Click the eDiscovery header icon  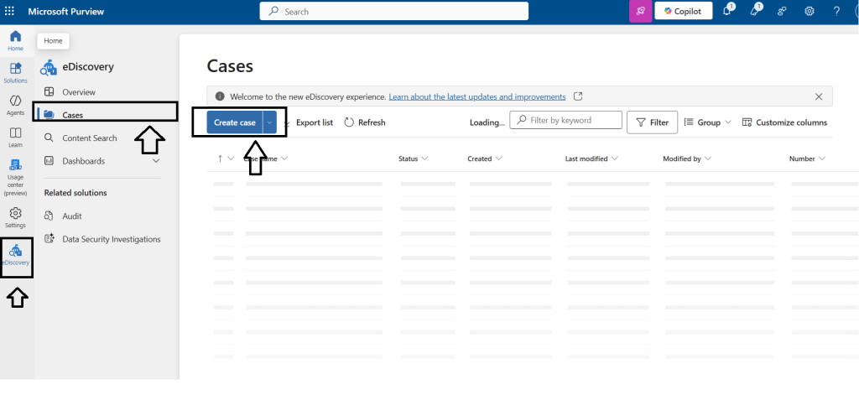48,67
